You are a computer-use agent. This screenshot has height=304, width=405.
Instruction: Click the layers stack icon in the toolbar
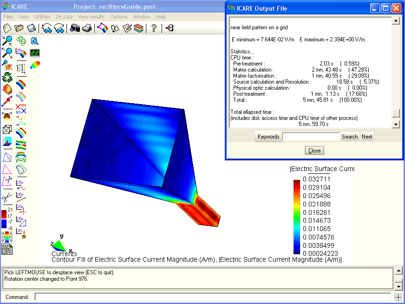pos(139,28)
